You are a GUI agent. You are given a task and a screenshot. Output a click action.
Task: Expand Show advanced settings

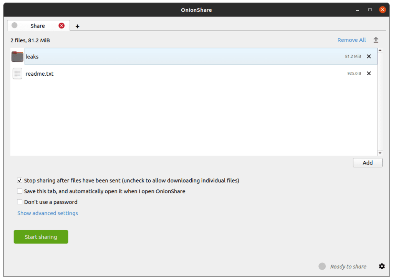[48, 213]
